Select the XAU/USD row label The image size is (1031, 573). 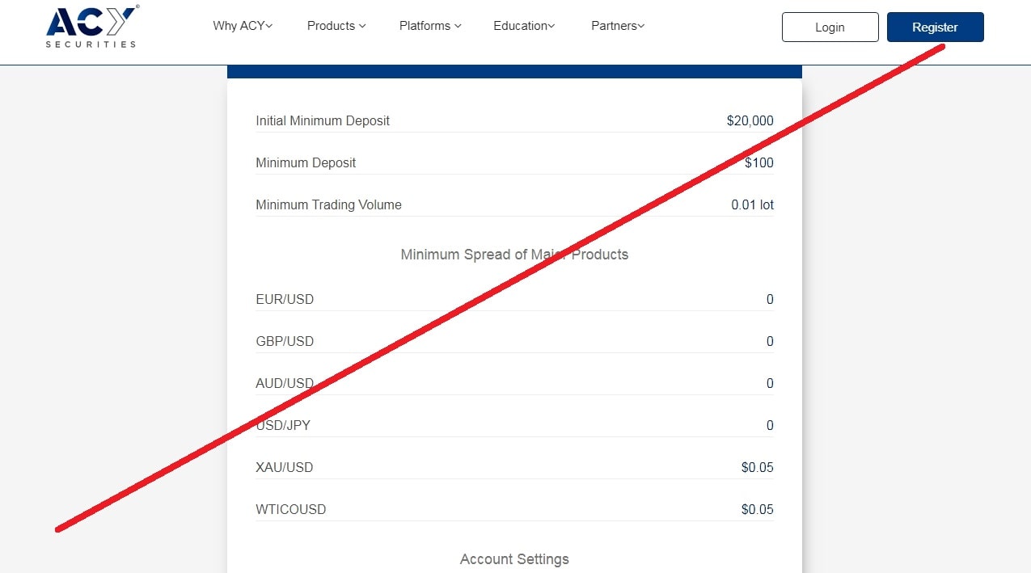click(x=284, y=468)
